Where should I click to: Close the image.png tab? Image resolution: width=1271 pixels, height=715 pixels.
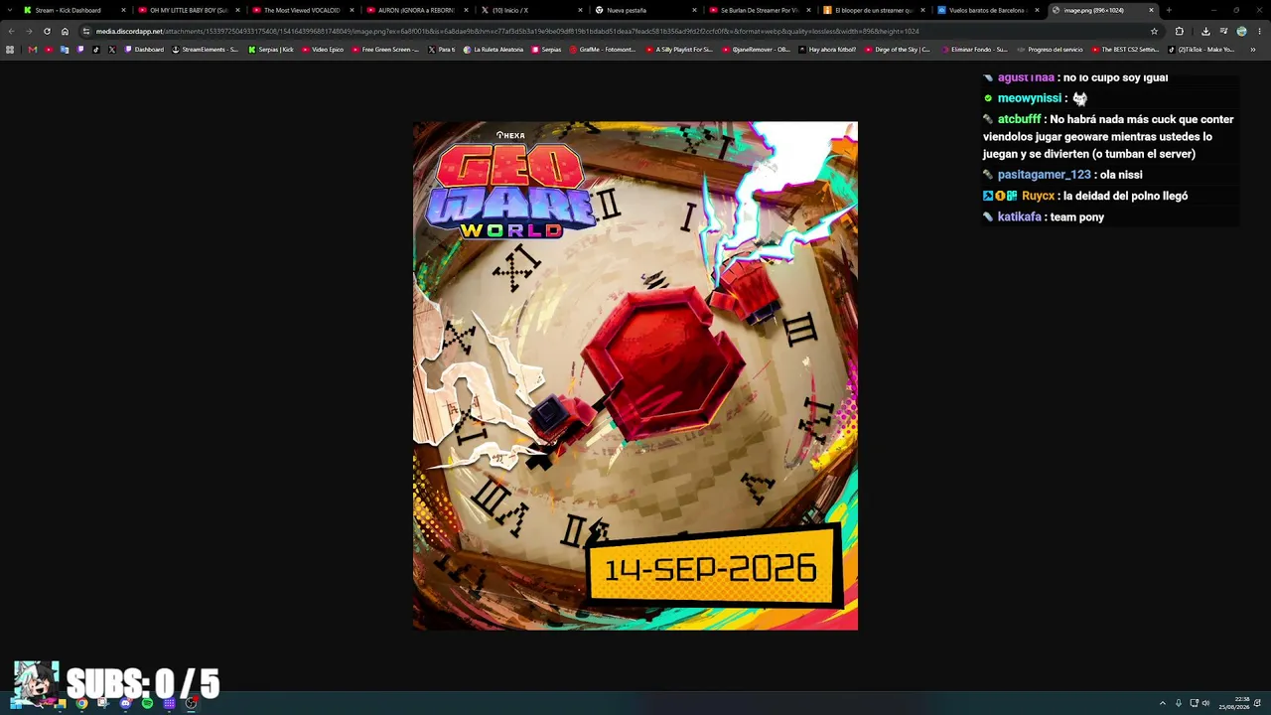(1151, 10)
